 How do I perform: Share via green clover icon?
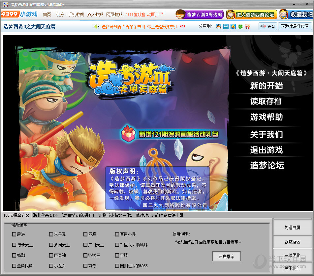coord(240,27)
